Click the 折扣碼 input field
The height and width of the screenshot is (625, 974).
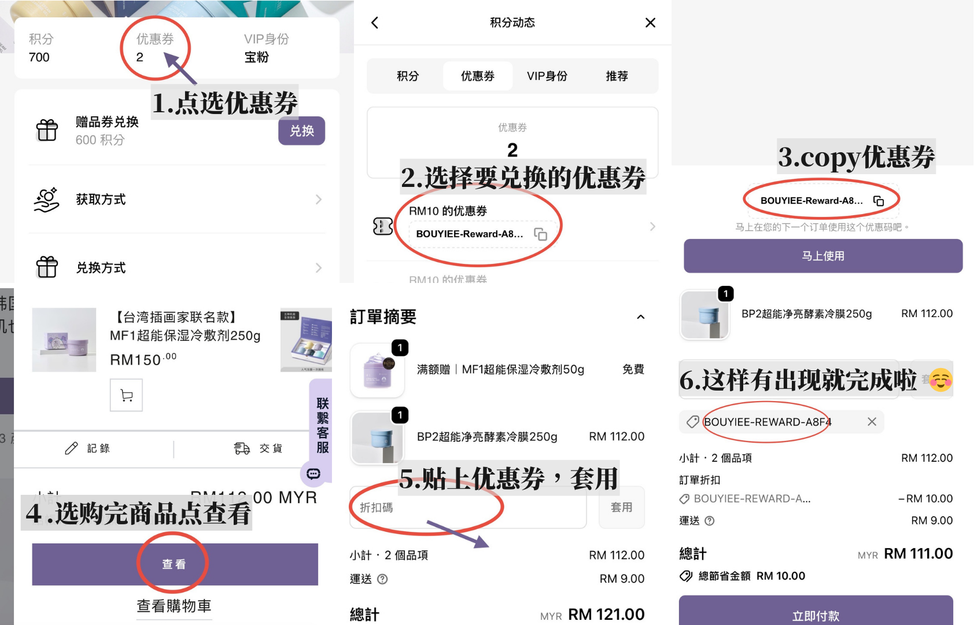[x=467, y=508]
